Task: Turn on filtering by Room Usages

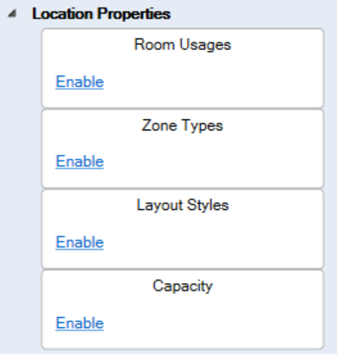Action: 80,82
